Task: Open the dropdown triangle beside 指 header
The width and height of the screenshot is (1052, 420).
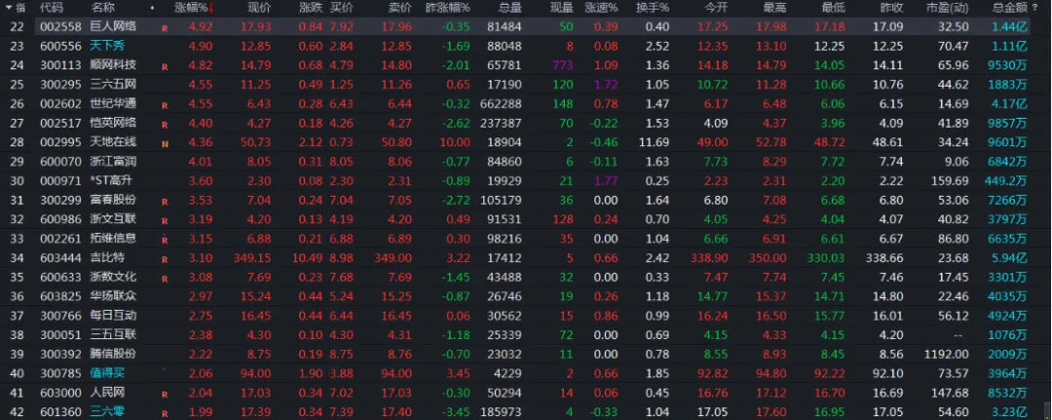Action: click(8, 8)
